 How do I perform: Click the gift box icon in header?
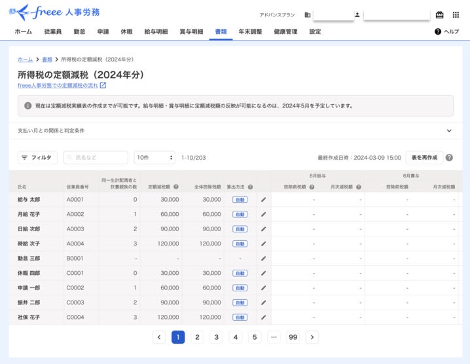439,14
